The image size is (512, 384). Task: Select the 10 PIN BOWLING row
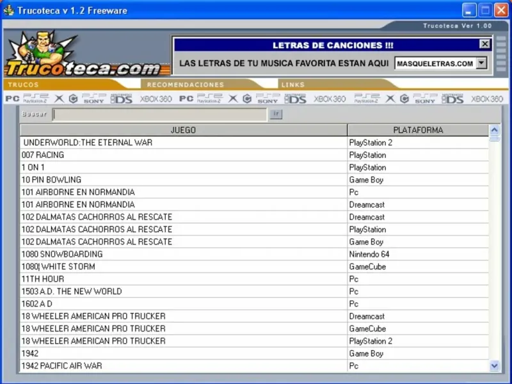(254, 180)
